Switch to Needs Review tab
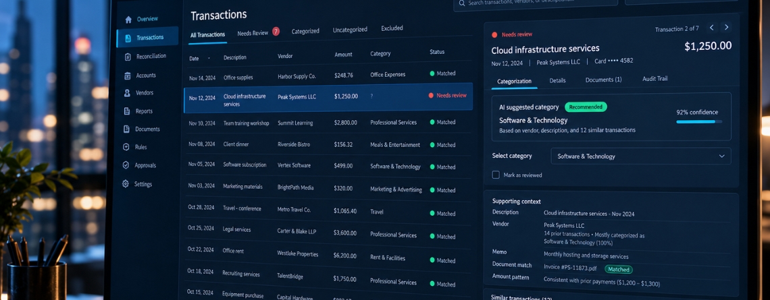This screenshot has height=300, width=770. pyautogui.click(x=253, y=33)
